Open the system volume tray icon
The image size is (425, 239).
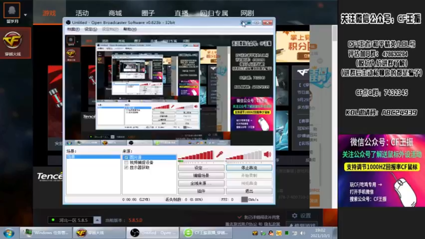[302, 233]
